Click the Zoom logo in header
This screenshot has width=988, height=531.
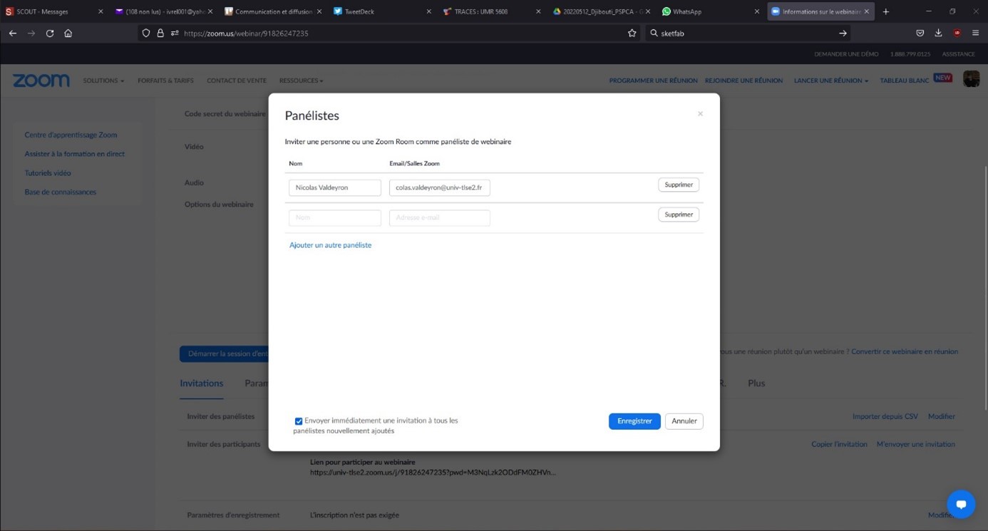pyautogui.click(x=41, y=81)
